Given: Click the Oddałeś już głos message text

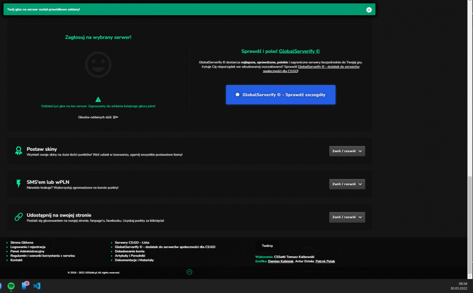Looking at the screenshot, I should pos(98,106).
